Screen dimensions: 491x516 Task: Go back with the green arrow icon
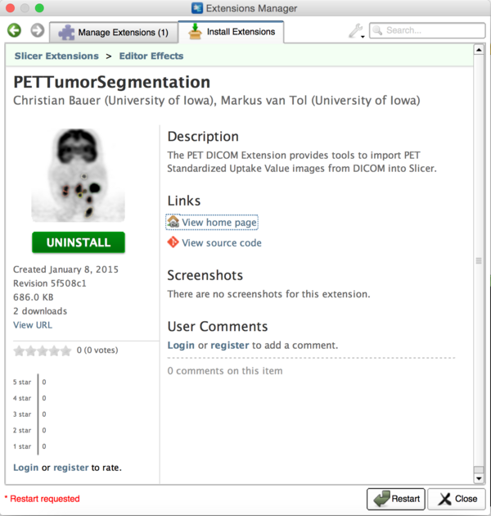(14, 30)
